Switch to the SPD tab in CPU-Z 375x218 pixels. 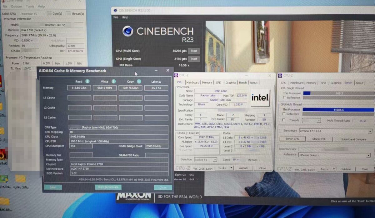[219, 83]
